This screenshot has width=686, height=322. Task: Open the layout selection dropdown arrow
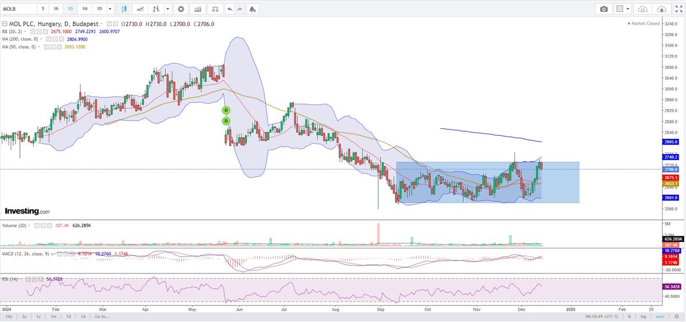point(628,9)
